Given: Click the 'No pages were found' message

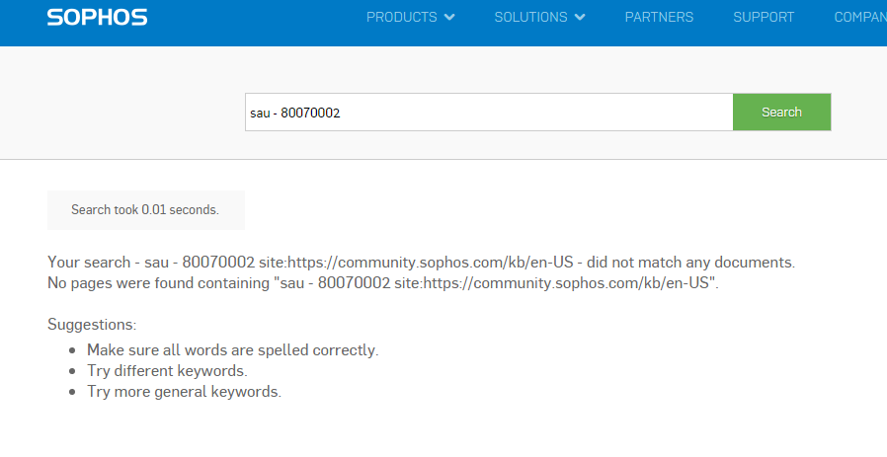Looking at the screenshot, I should [383, 283].
